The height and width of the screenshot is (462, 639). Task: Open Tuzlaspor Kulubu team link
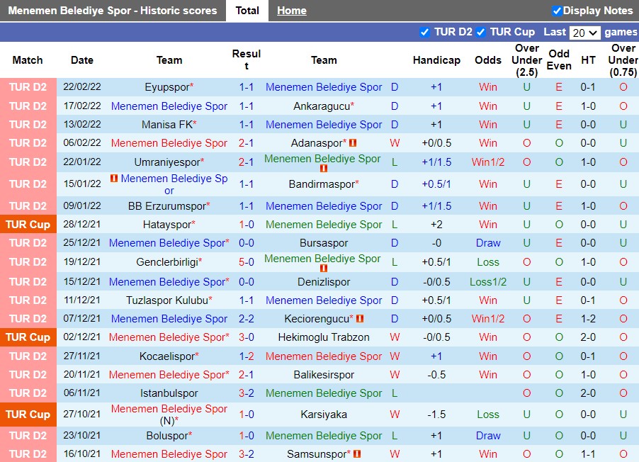click(x=169, y=300)
